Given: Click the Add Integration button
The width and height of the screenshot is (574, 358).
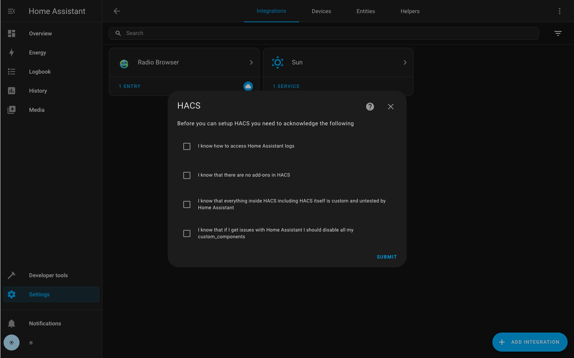Looking at the screenshot, I should pyautogui.click(x=529, y=342).
